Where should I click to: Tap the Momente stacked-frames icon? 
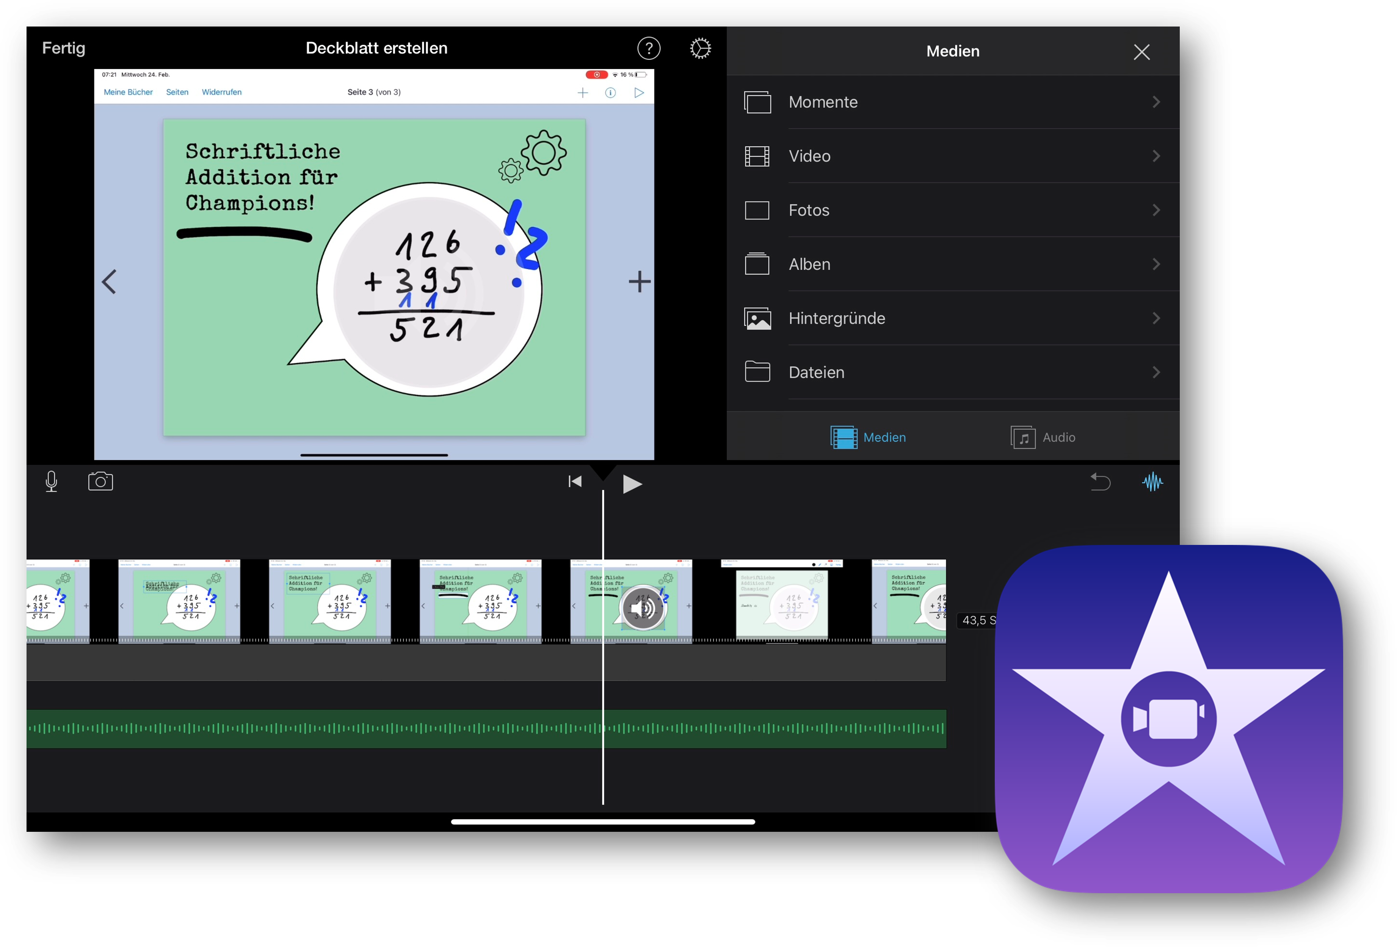click(757, 102)
